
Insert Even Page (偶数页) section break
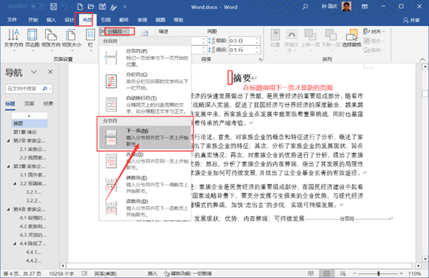pyautogui.click(x=145, y=184)
